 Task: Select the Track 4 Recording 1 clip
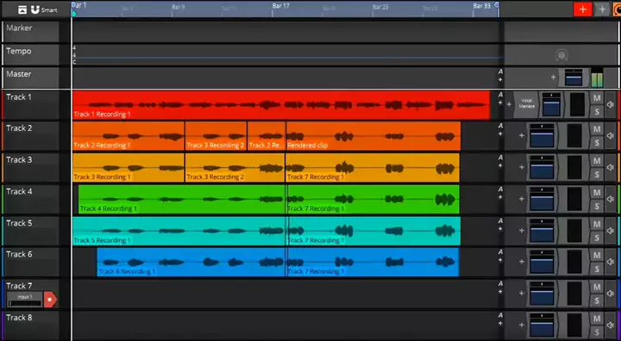click(x=181, y=200)
